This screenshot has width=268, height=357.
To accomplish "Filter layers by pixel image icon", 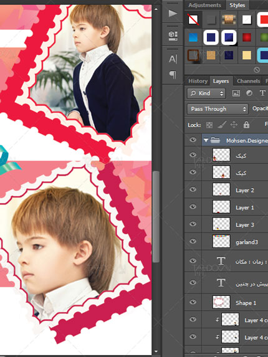I will click(x=236, y=93).
